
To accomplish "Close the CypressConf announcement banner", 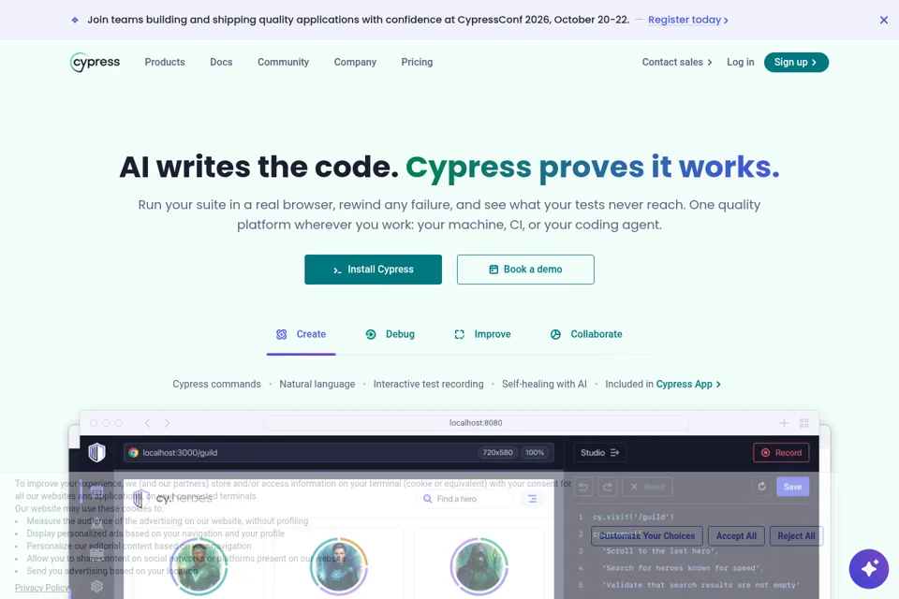I will [883, 20].
